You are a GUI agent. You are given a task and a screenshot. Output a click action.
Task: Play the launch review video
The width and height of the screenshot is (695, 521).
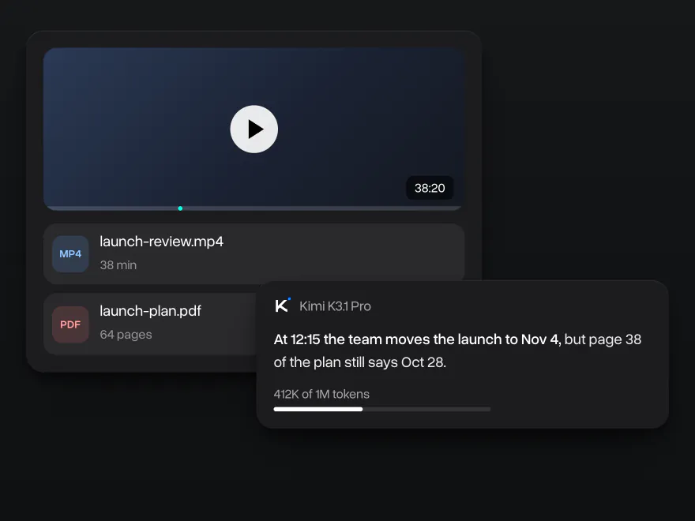(254, 129)
